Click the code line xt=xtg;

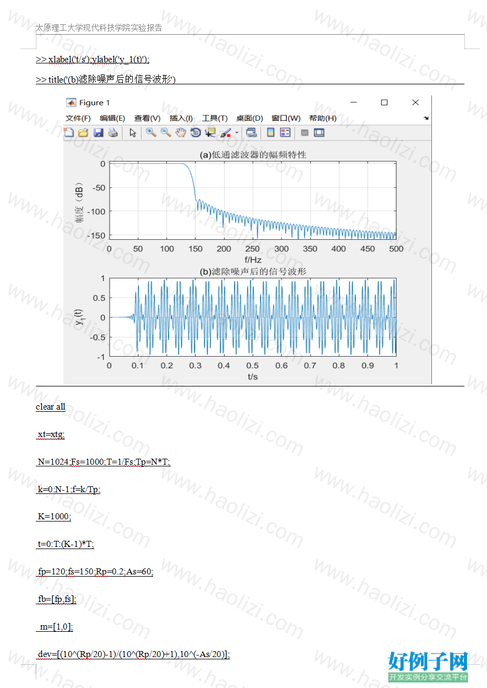tap(51, 434)
